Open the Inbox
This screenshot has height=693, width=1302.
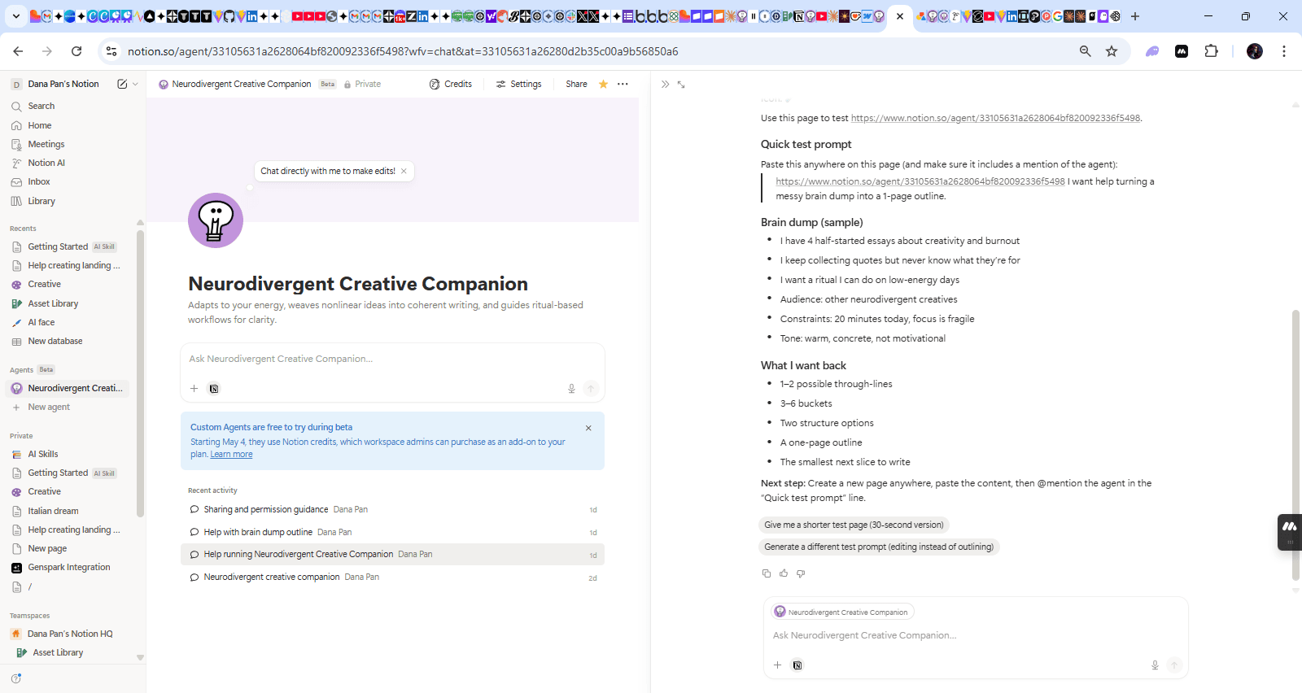tap(39, 181)
